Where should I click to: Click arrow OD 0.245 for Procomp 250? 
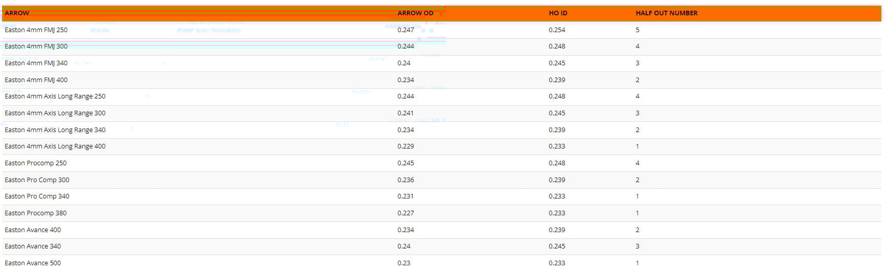[x=405, y=163]
